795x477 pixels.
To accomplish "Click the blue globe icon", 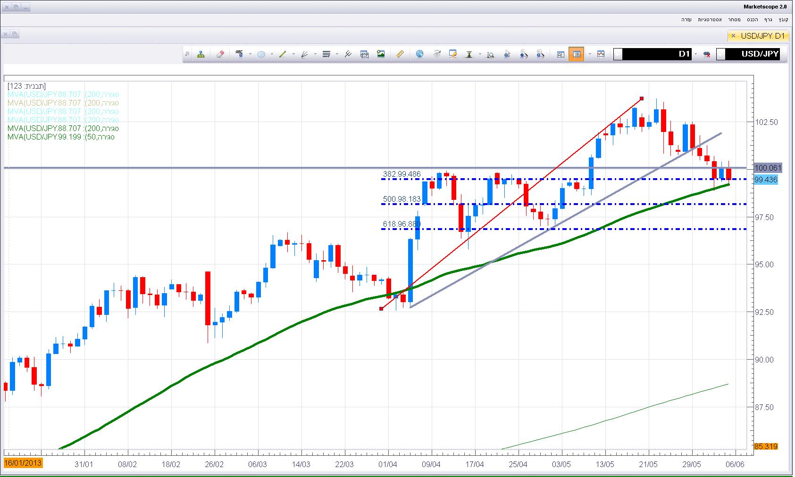I will (419, 54).
